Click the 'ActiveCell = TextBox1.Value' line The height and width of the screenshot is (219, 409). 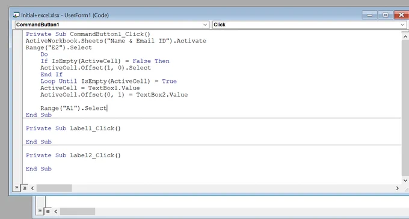pyautogui.click(x=90, y=88)
